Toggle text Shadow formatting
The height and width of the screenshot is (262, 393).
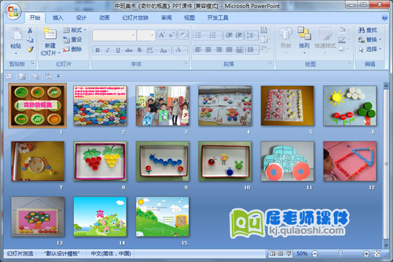[140, 50]
